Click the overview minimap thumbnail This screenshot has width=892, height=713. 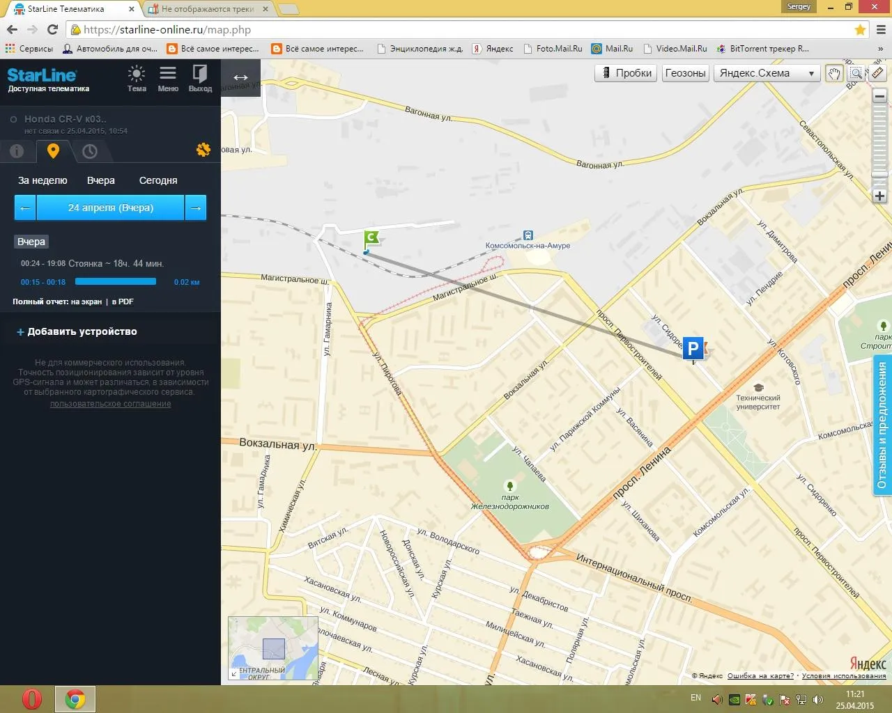click(x=273, y=648)
